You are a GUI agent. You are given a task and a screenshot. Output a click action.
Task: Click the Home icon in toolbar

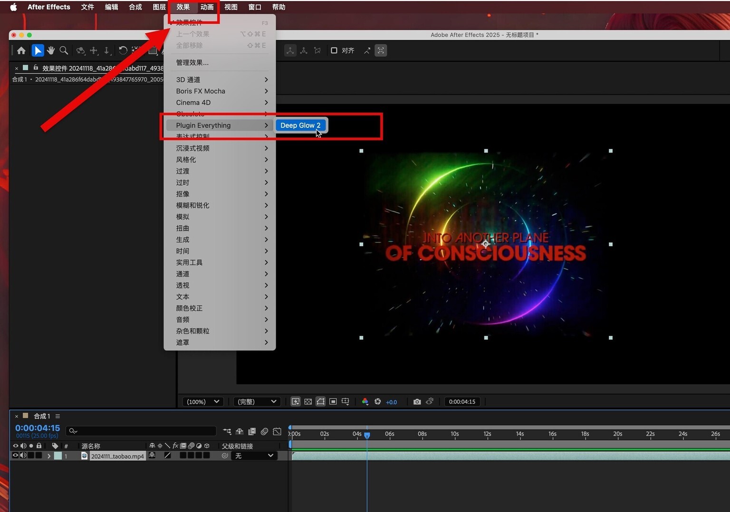click(21, 50)
